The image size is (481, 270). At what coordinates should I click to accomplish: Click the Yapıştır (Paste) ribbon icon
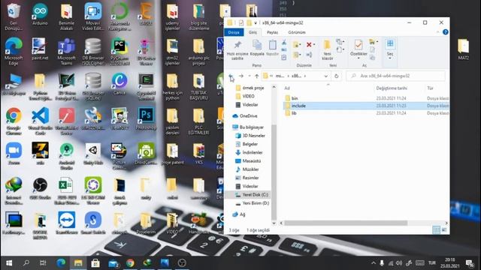click(272, 45)
